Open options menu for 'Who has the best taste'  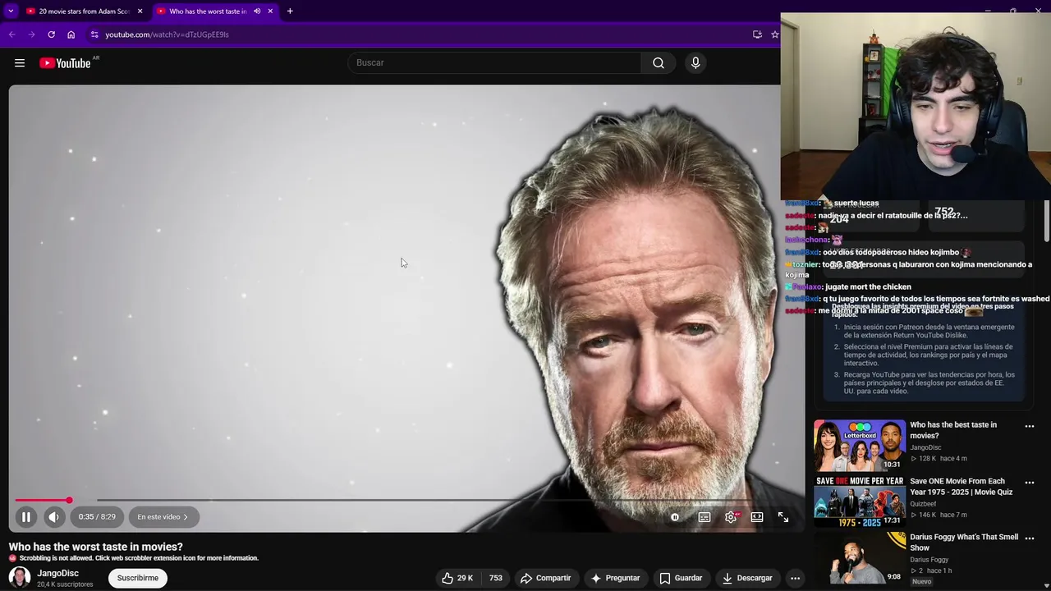click(1030, 426)
